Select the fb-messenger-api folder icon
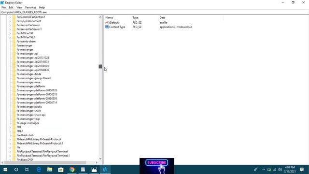309x174 pixels. (x=14, y=54)
